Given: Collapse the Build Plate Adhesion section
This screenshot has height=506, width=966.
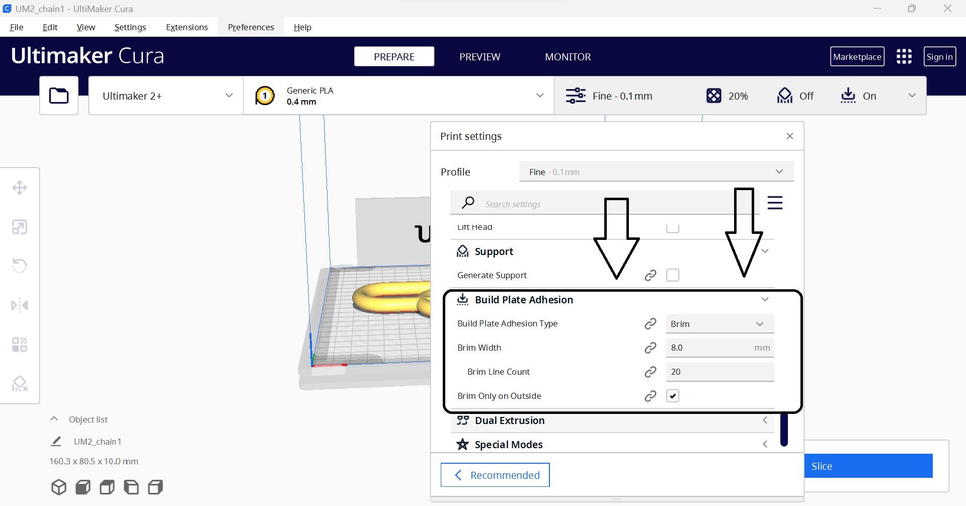Looking at the screenshot, I should click(765, 299).
